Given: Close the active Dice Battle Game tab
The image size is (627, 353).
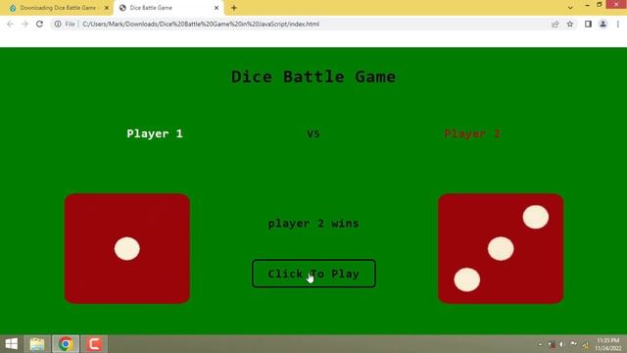Looking at the screenshot, I should click(217, 8).
